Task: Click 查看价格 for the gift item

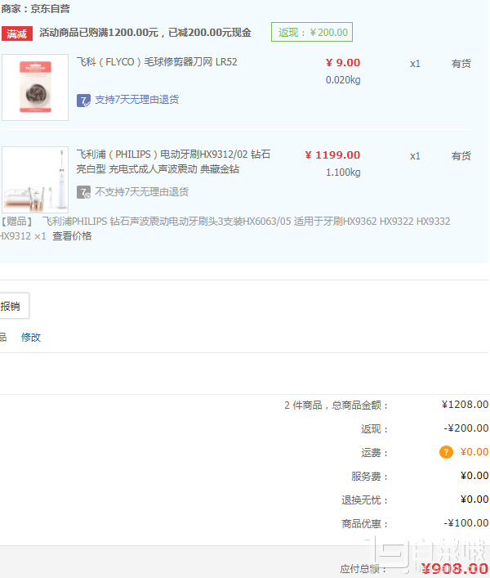Action: (x=72, y=236)
